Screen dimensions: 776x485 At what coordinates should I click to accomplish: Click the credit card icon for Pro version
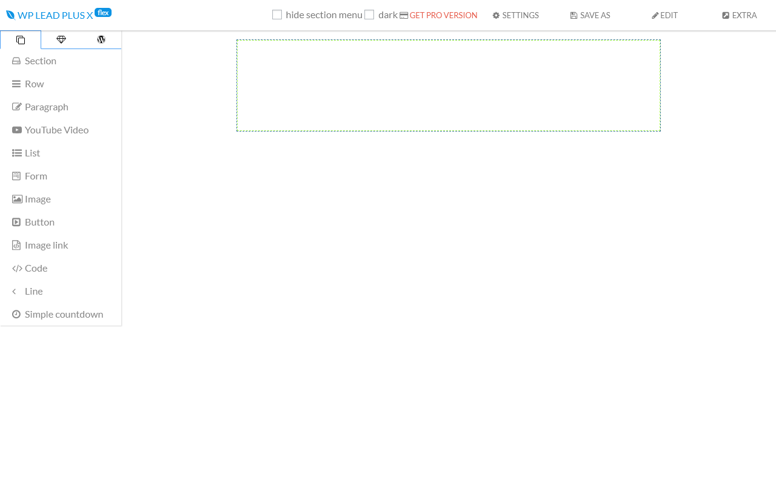404,16
